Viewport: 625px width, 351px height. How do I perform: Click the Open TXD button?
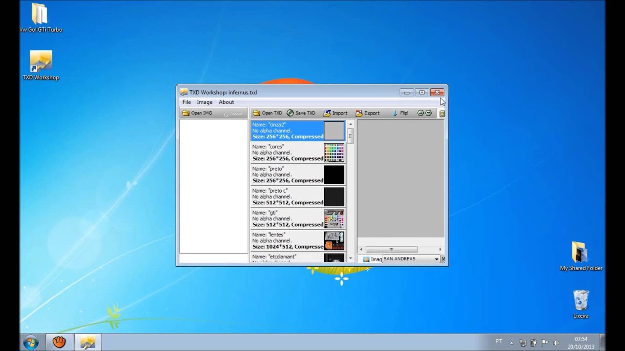point(267,113)
